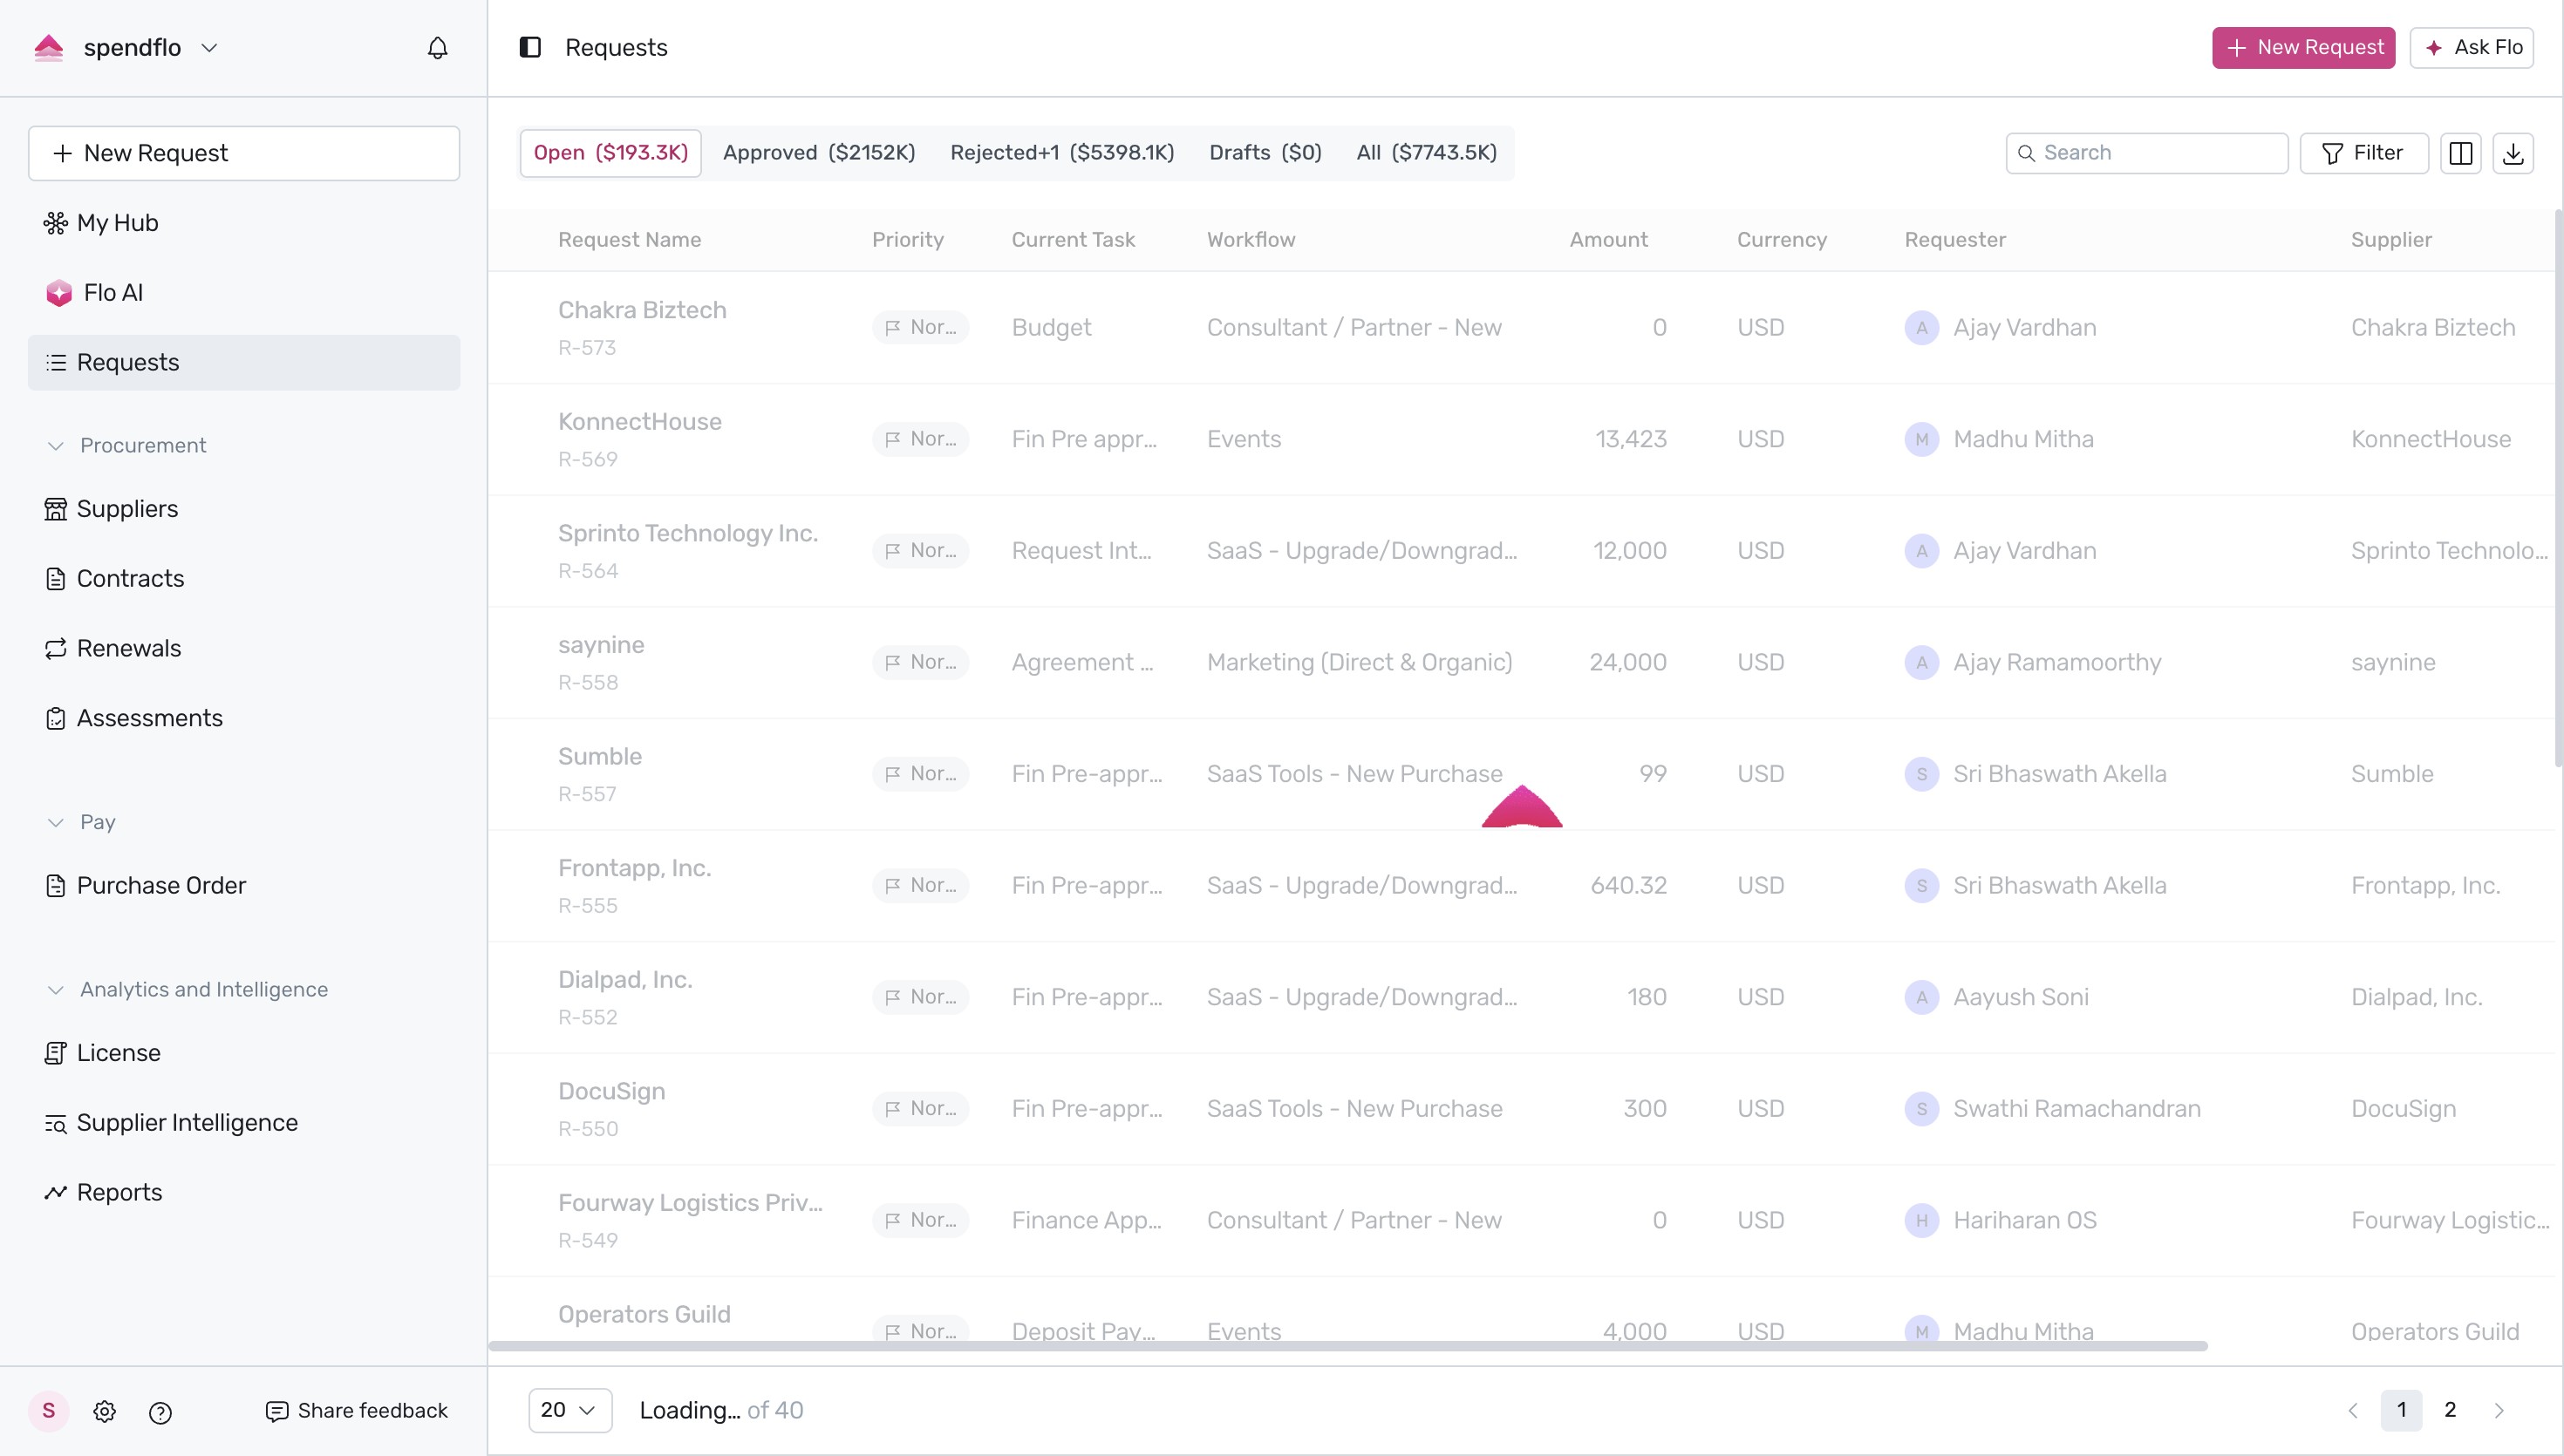The image size is (2564, 1456).
Task: Click sidebar New Request button
Action: click(x=244, y=153)
